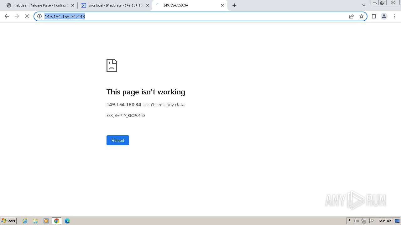Image resolution: width=401 pixels, height=225 pixels.
Task: Launch Microsoft Edge from the taskbar
Action: 67,221
